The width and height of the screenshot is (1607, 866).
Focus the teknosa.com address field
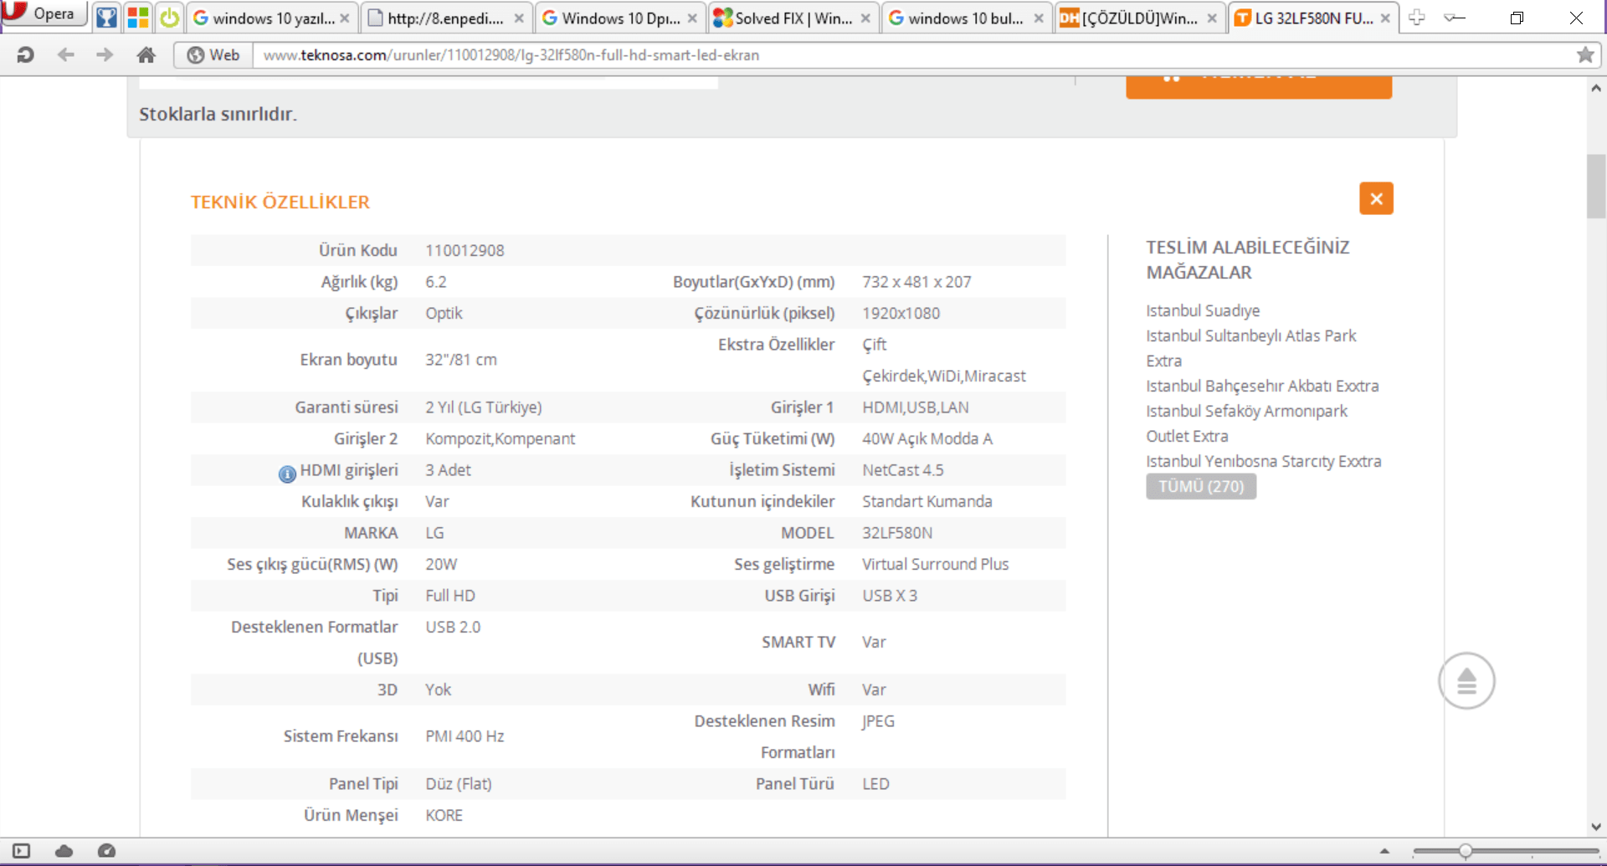coord(912,55)
